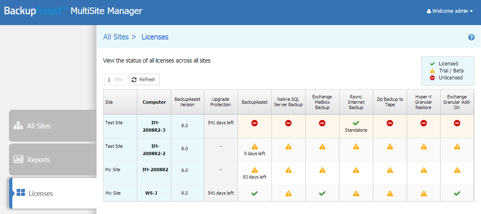
Task: Click the Unlicensed legend entry
Action: coord(446,78)
